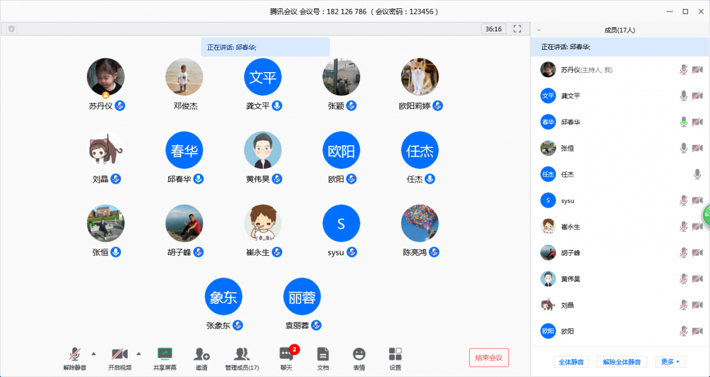Click 邱春华's avatar in the grid
The width and height of the screenshot is (710, 377).
coord(183,150)
